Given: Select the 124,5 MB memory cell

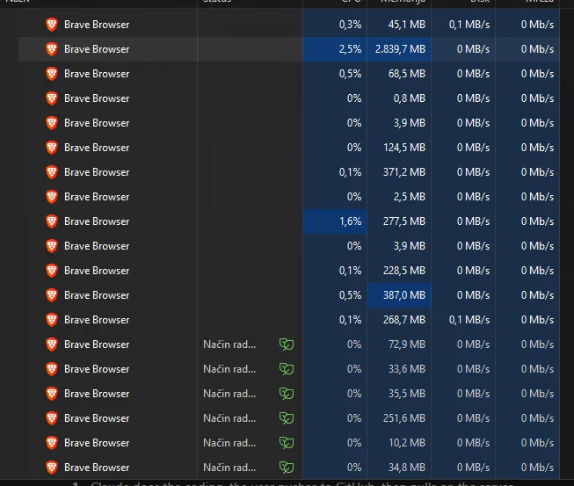Looking at the screenshot, I should 399,148.
